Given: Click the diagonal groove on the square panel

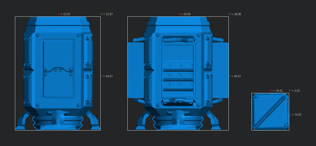Looking at the screenshot, I should click(x=270, y=112).
